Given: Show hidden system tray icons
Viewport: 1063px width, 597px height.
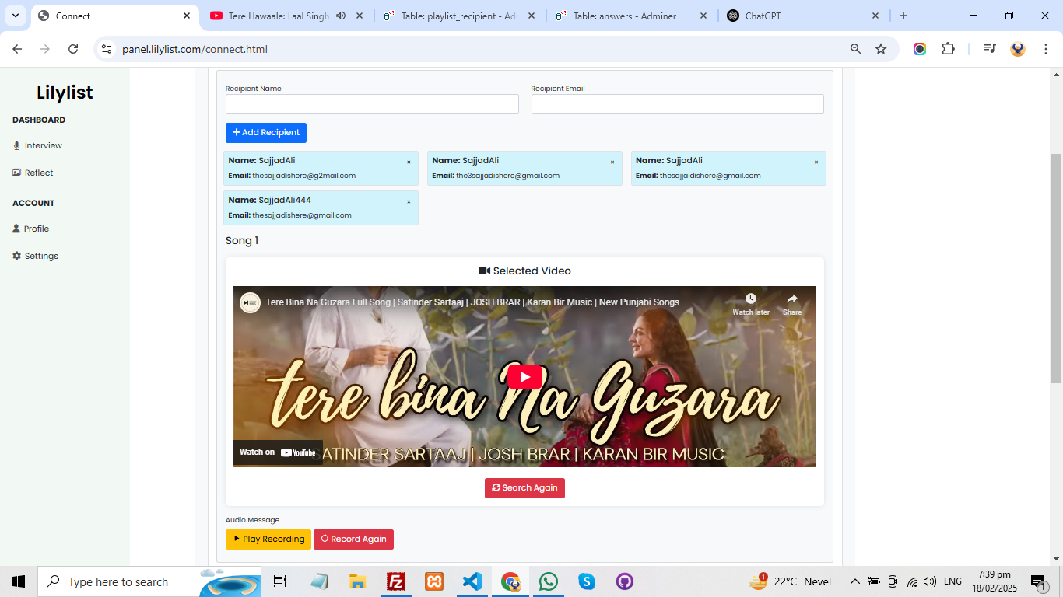Looking at the screenshot, I should coord(854,581).
